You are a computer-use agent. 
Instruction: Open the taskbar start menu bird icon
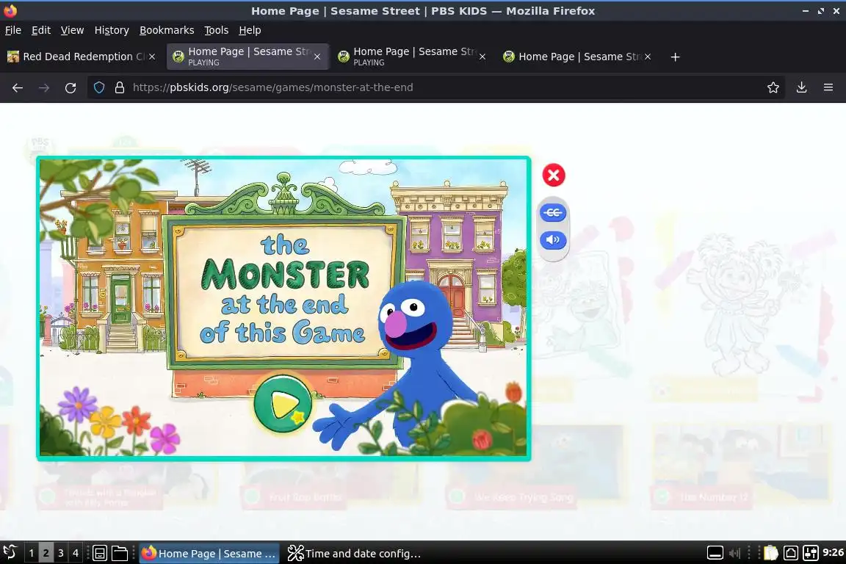10,553
